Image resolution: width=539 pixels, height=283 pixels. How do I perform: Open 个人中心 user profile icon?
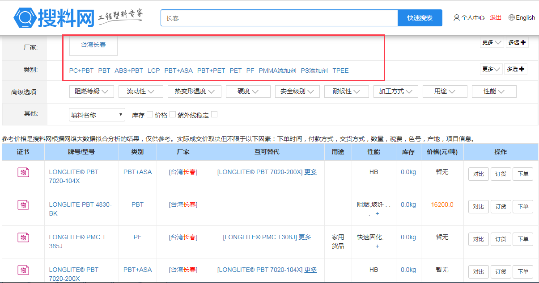pos(456,18)
